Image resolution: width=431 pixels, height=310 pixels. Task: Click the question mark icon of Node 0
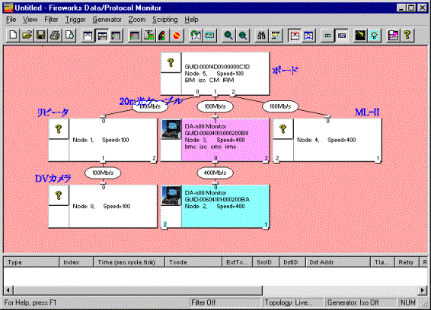coord(59,195)
